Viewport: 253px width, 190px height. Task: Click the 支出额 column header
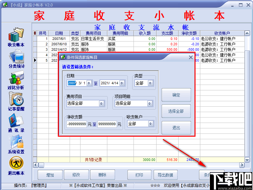[167, 33]
